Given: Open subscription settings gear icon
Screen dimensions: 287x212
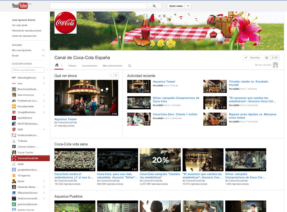Looking at the screenshot, I should pos(266,58).
